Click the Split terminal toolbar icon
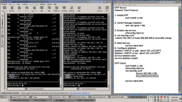 click(x=49, y=9)
